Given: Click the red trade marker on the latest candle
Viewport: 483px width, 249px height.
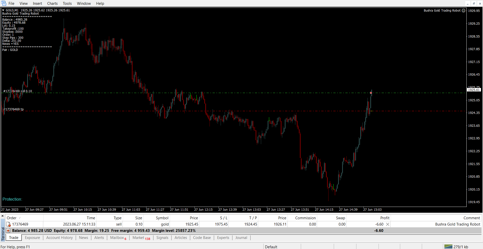Looking at the screenshot, I should (x=371, y=93).
